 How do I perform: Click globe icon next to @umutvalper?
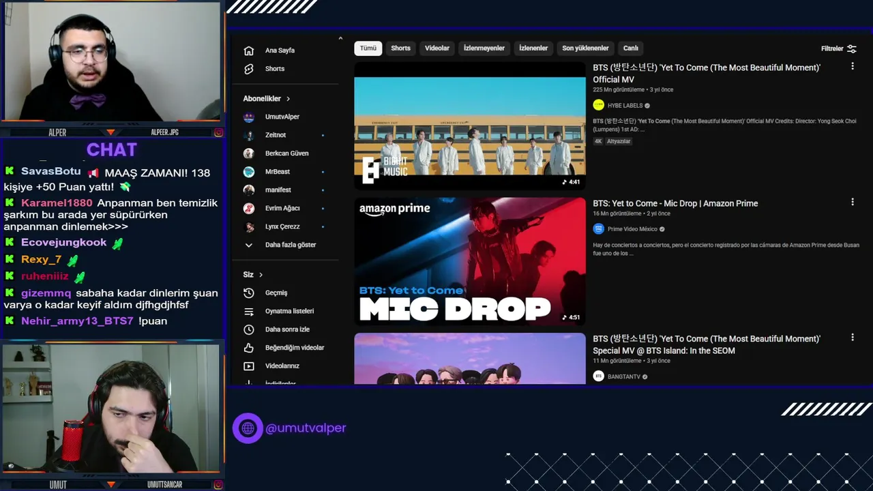(x=248, y=428)
